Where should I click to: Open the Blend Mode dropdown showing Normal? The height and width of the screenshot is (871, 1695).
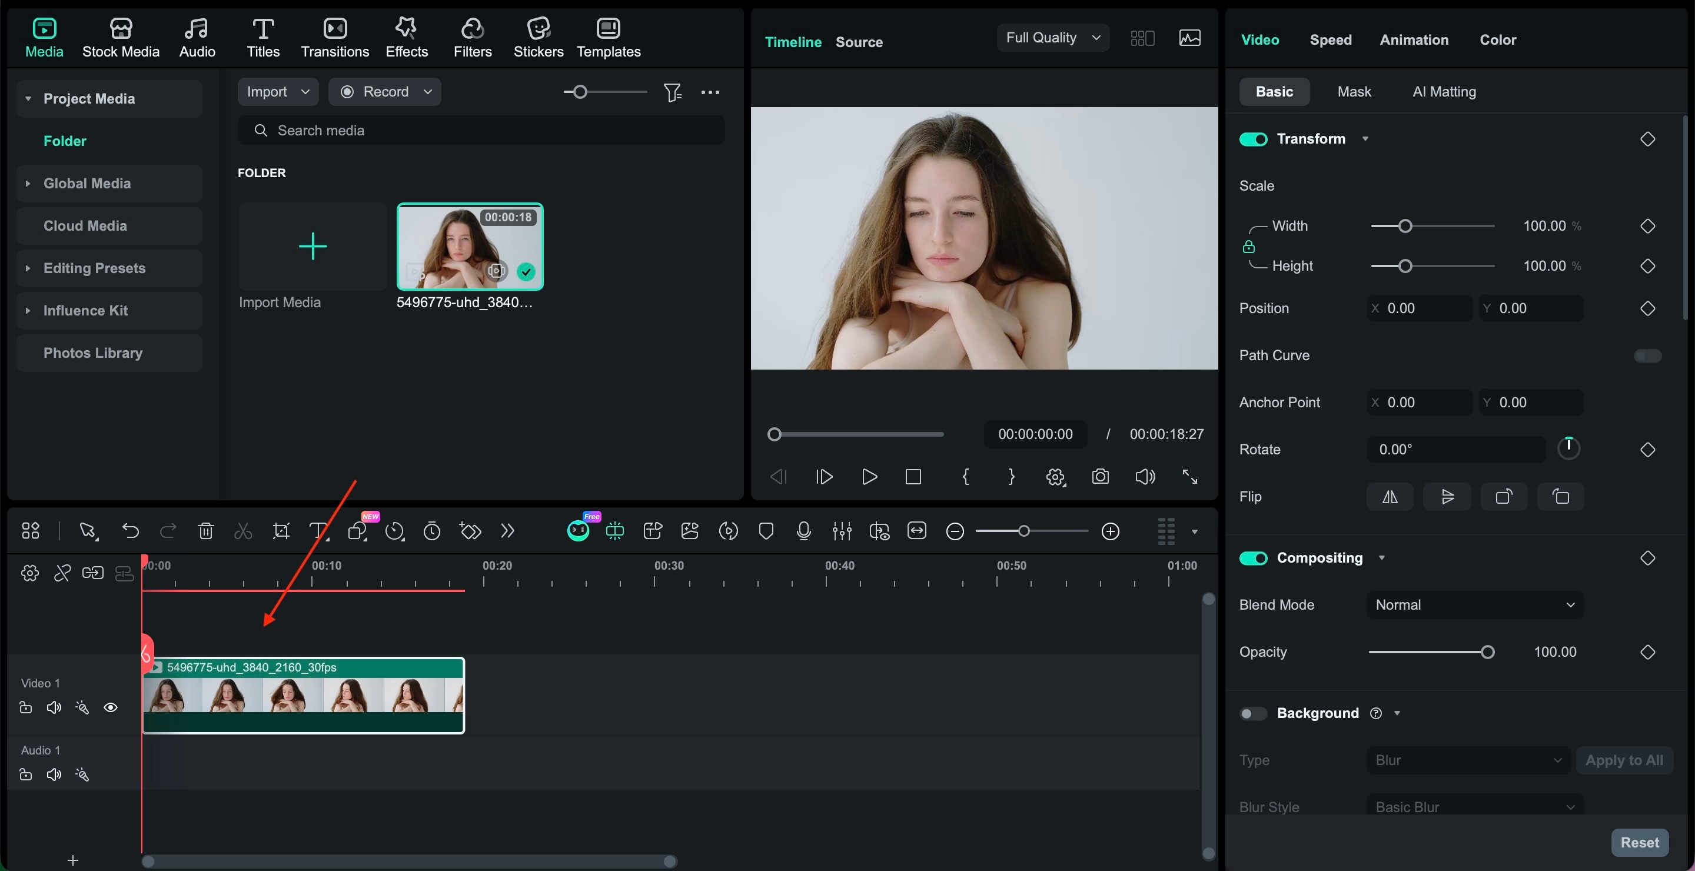1474,604
